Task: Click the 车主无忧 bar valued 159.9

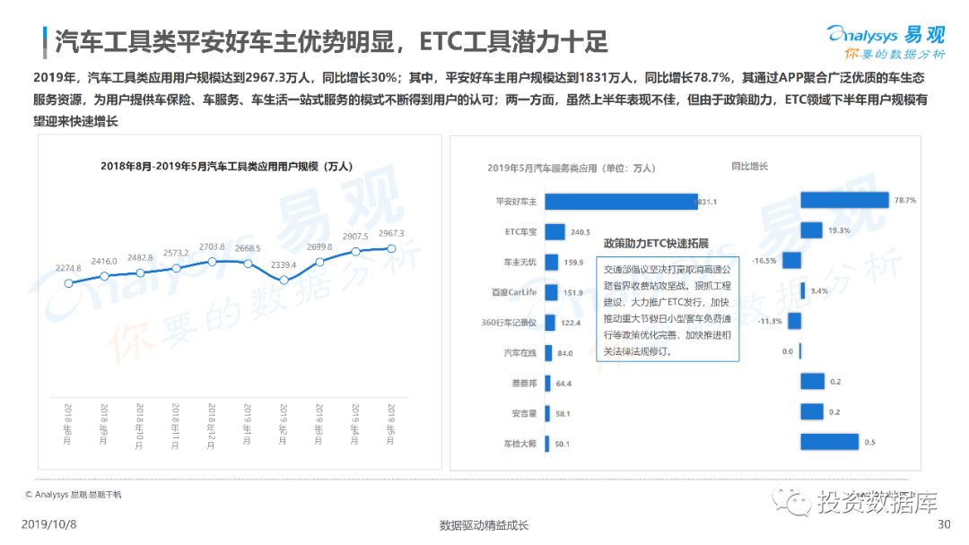Action: pos(551,262)
